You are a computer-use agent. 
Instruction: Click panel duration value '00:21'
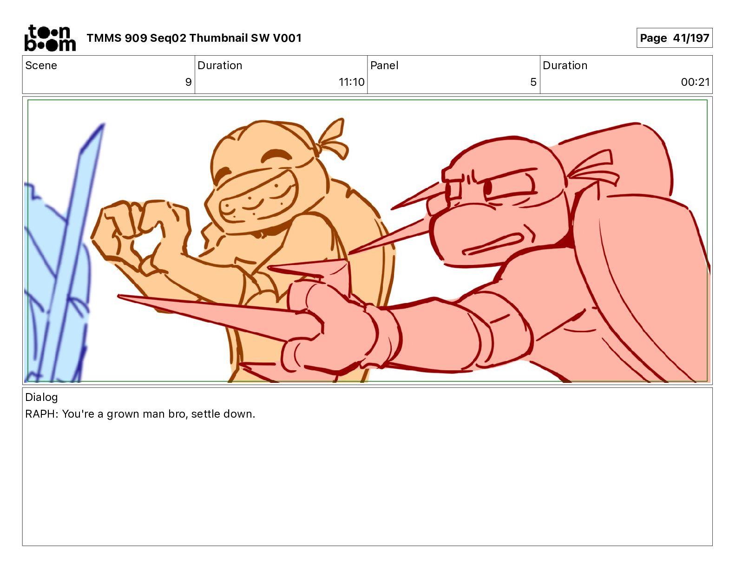click(695, 82)
